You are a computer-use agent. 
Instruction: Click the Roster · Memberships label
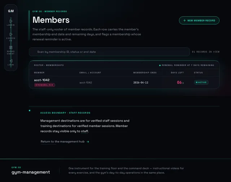(49, 65)
